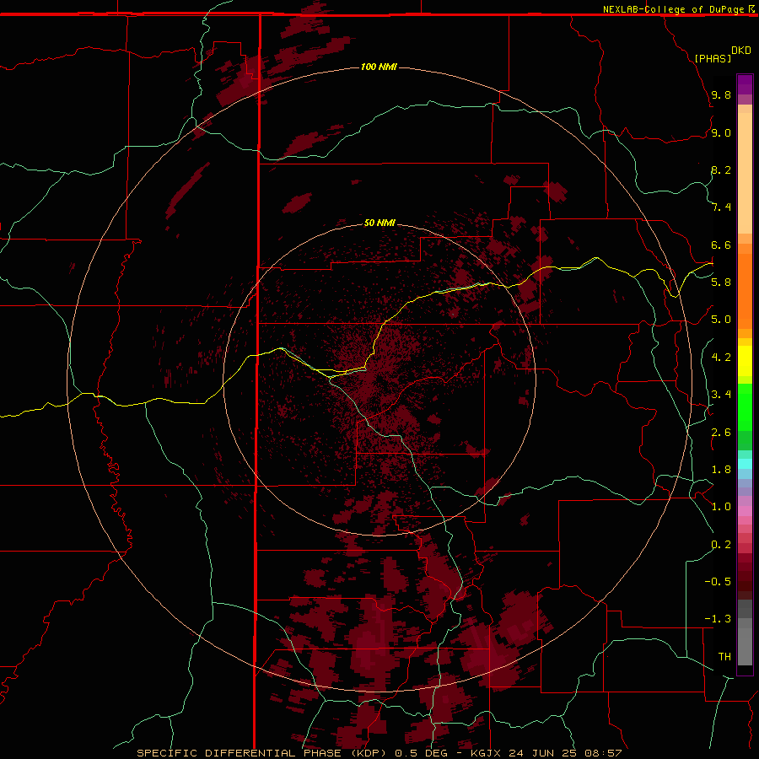Click the 5.8 scale value
This screenshot has width=759, height=759.
(721, 283)
